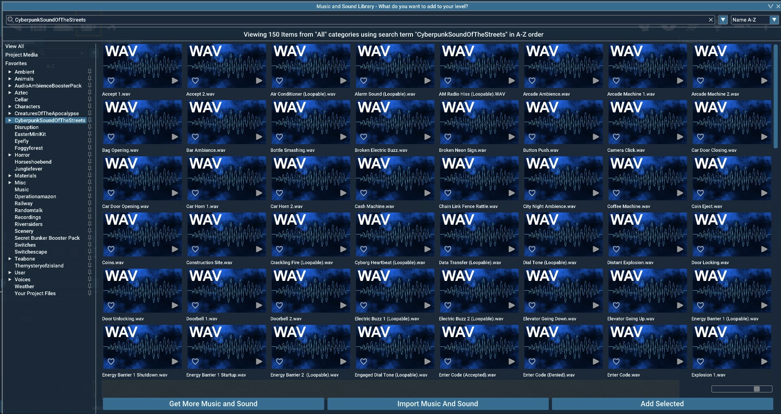
Task: Switch to Project Media
Action: (22, 55)
